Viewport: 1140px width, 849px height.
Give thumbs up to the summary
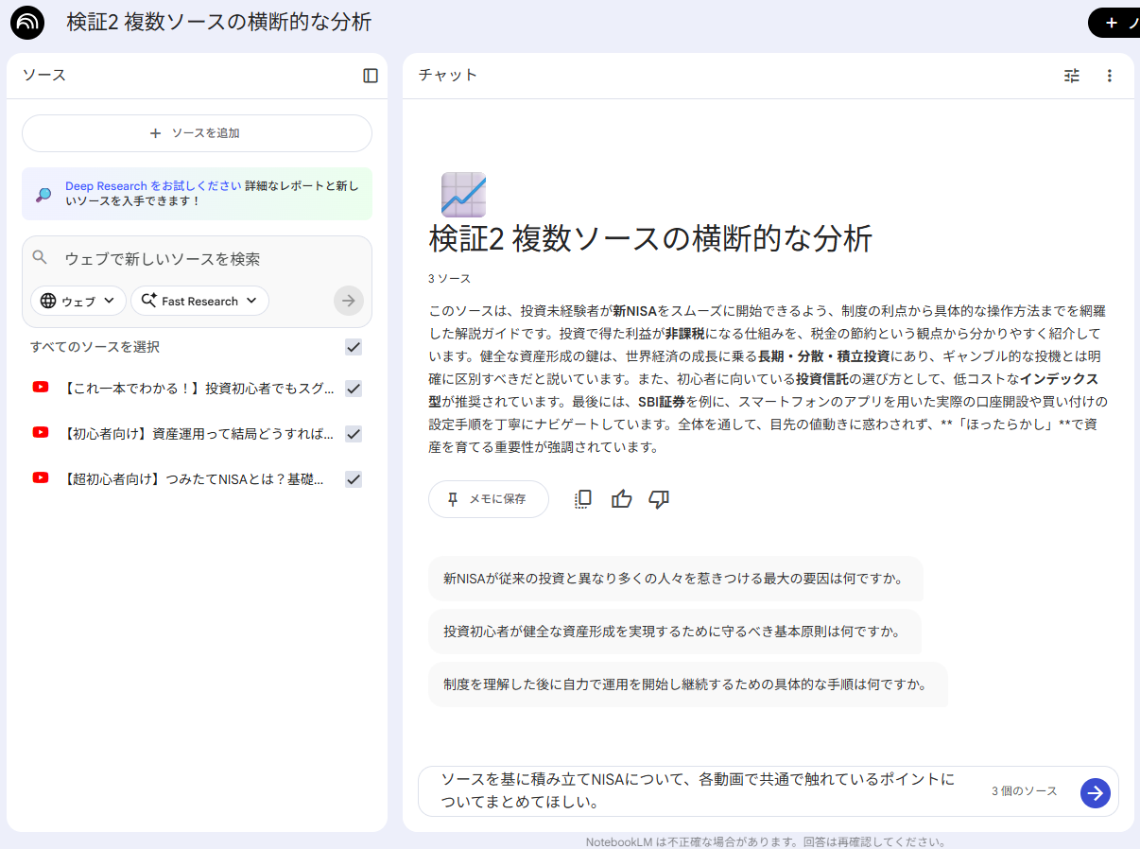click(621, 499)
